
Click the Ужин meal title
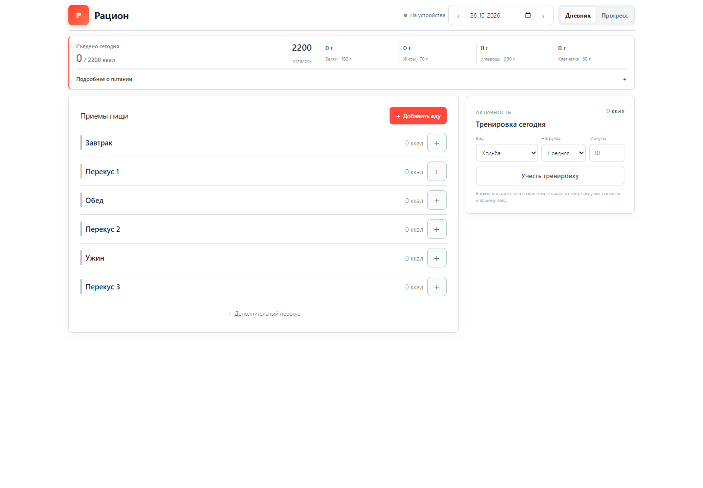click(x=95, y=258)
